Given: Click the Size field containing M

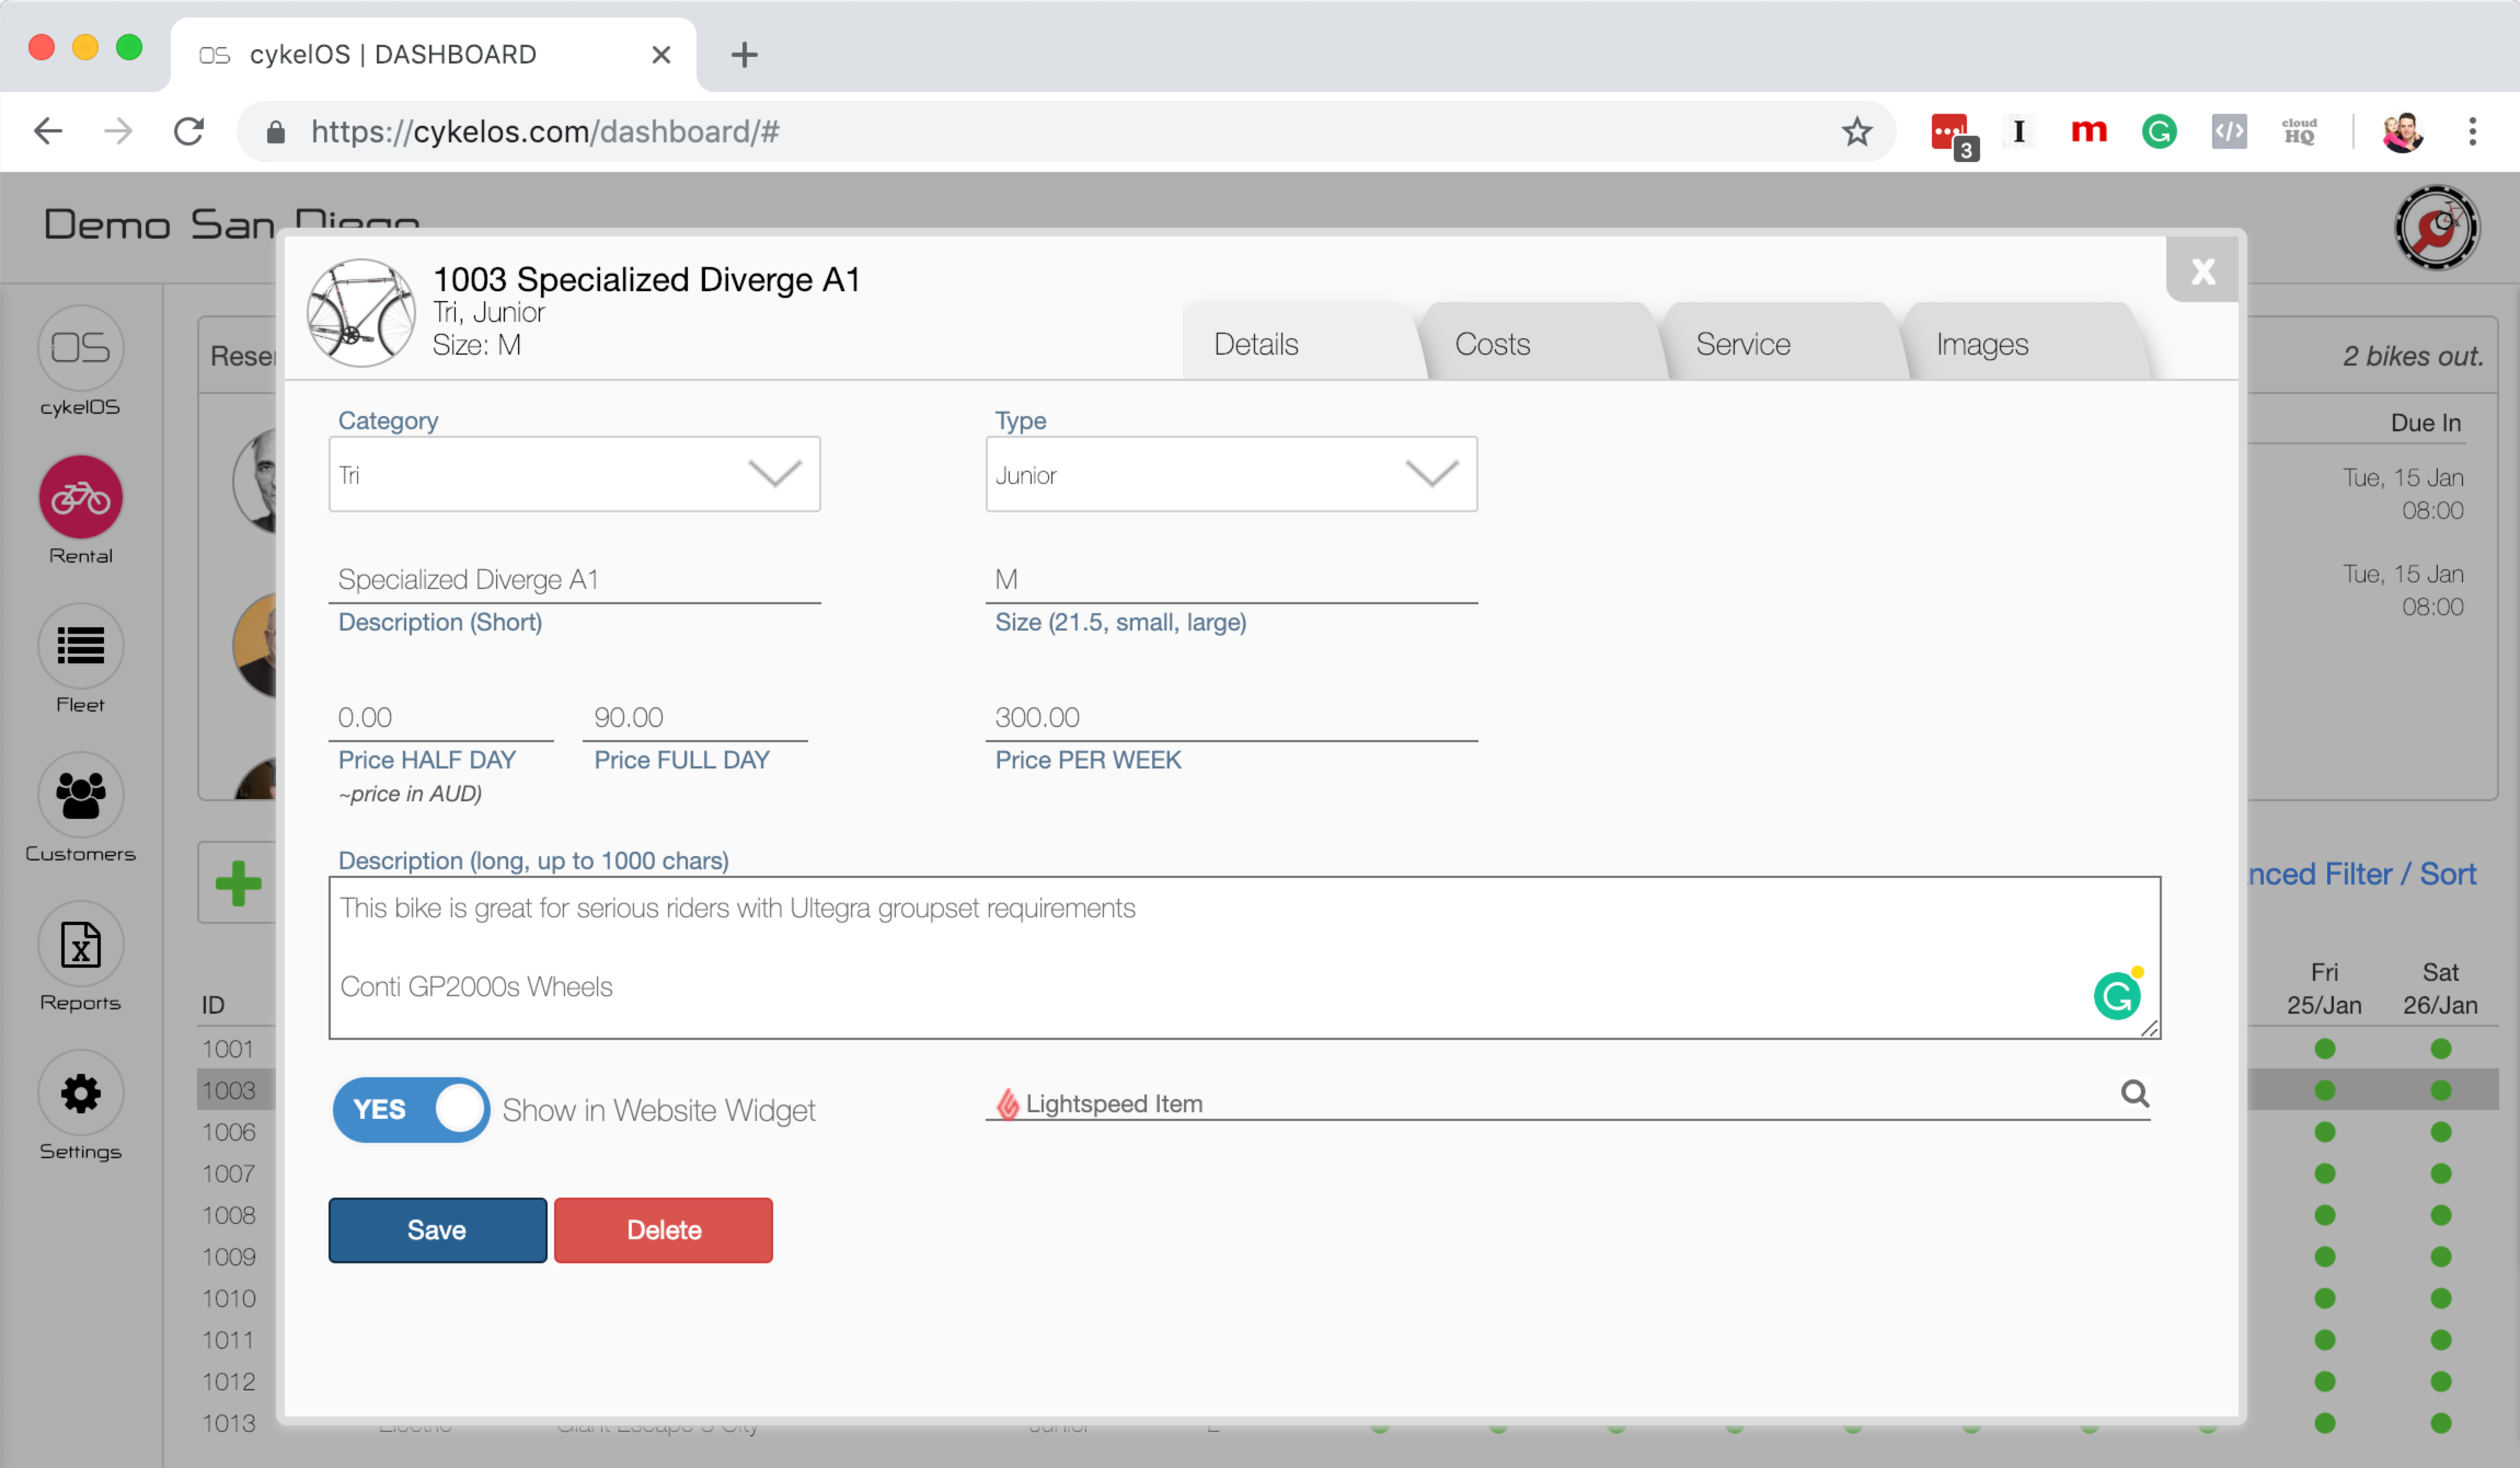Looking at the screenshot, I should (1231, 580).
